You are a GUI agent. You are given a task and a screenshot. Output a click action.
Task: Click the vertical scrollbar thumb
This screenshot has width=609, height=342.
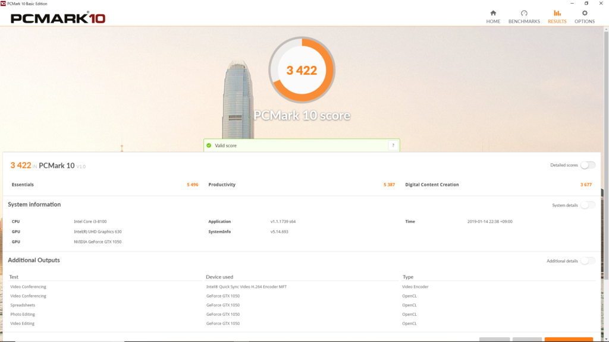tap(606, 155)
